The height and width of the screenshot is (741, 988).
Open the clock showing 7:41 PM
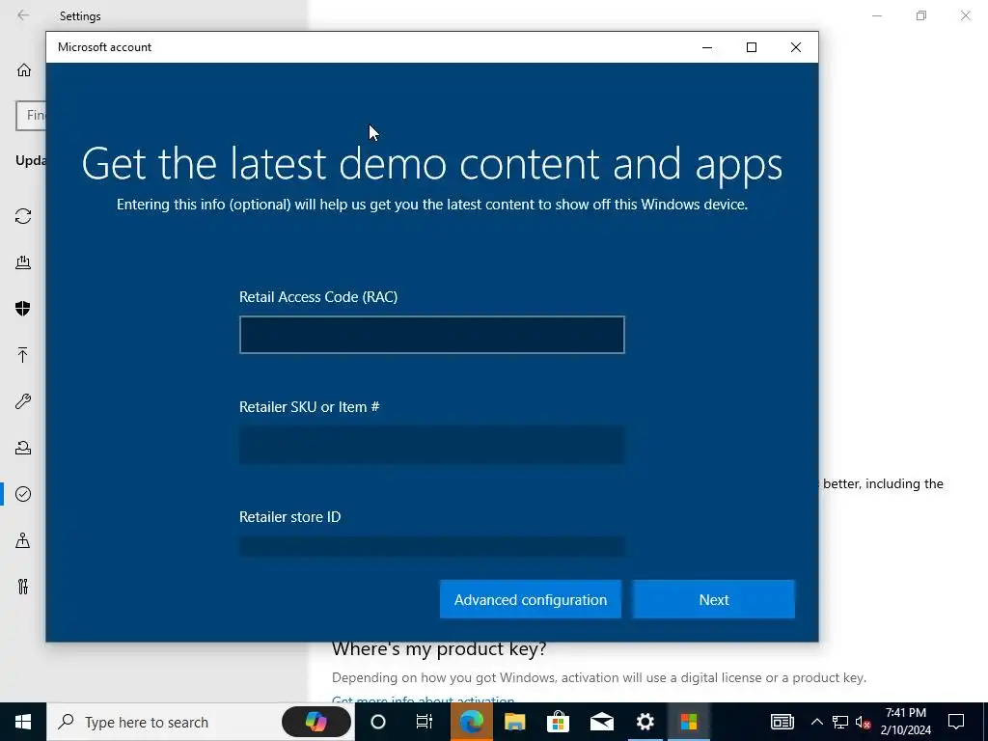coord(905,722)
